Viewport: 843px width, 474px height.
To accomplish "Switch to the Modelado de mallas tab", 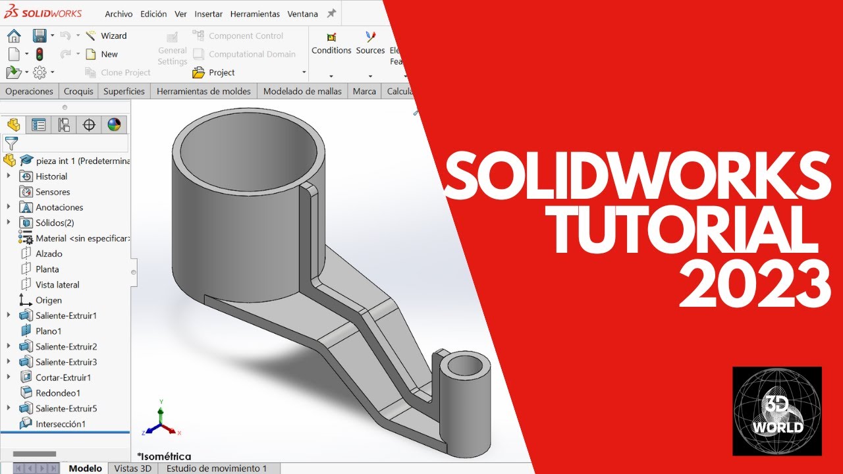I will pyautogui.click(x=302, y=92).
